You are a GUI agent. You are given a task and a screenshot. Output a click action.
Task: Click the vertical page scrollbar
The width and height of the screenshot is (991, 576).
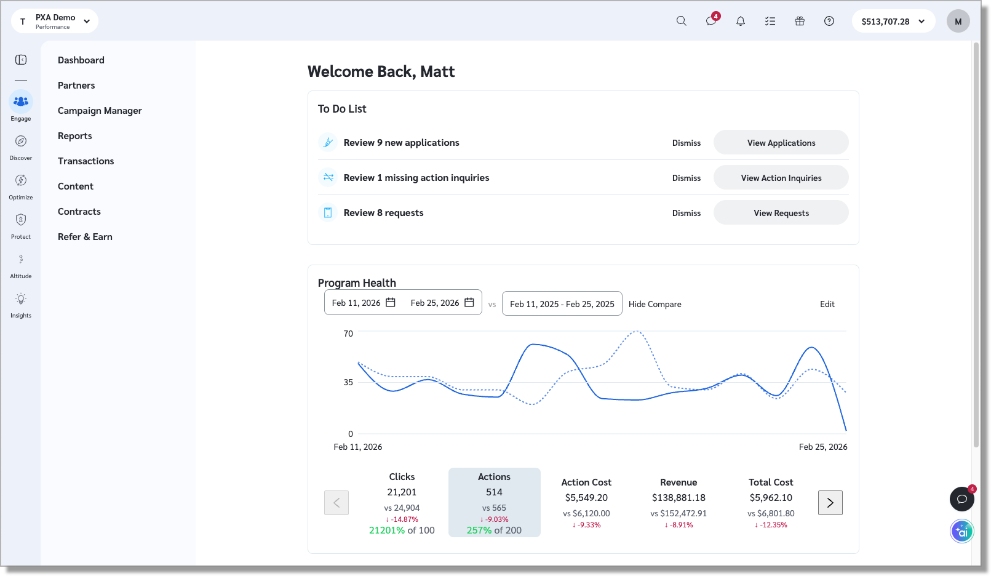click(976, 246)
